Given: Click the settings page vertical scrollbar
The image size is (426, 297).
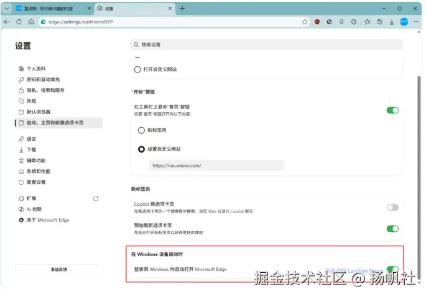Looking at the screenshot, I should (x=419, y=177).
